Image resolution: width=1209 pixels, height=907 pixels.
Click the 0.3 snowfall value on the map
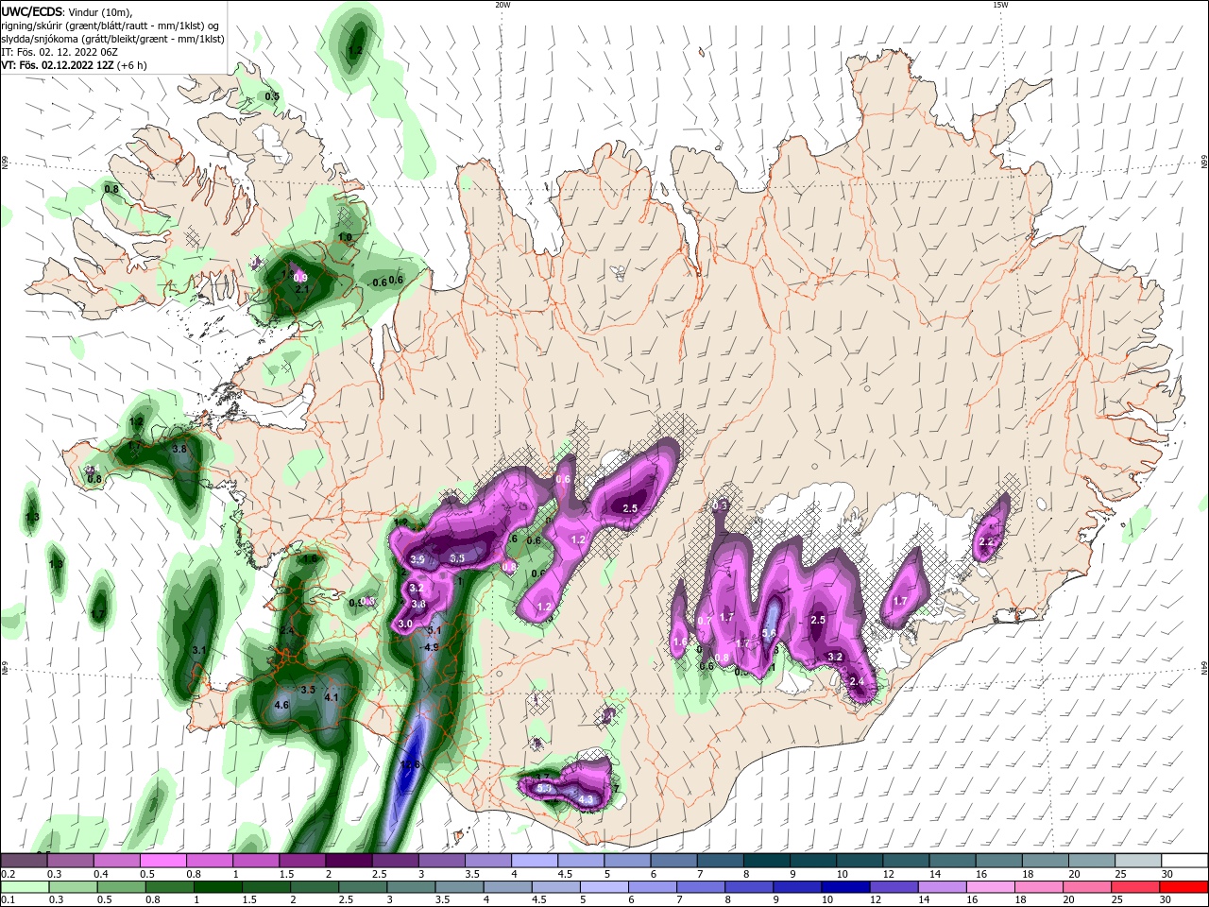point(720,505)
